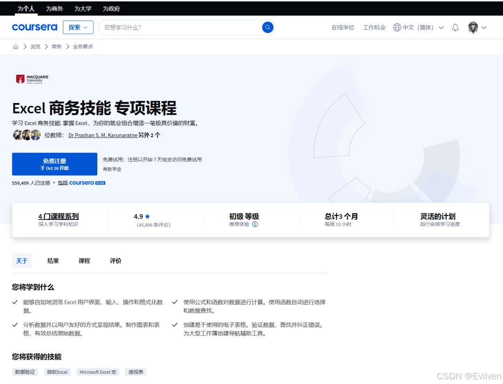Click the 免费注册 enroll button
This screenshot has width=503, height=384.
coord(54,164)
